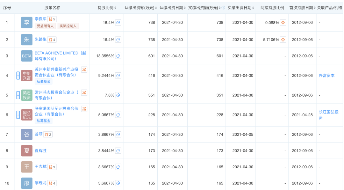Expand row 5 常州鸿志投资 with plus button
This screenshot has width=344, height=190.
18,95
